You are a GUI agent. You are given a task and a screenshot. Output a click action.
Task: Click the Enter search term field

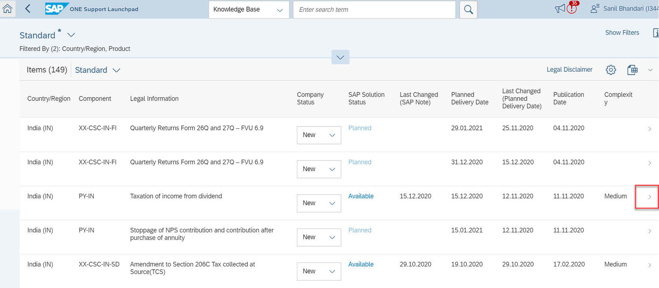(x=374, y=9)
